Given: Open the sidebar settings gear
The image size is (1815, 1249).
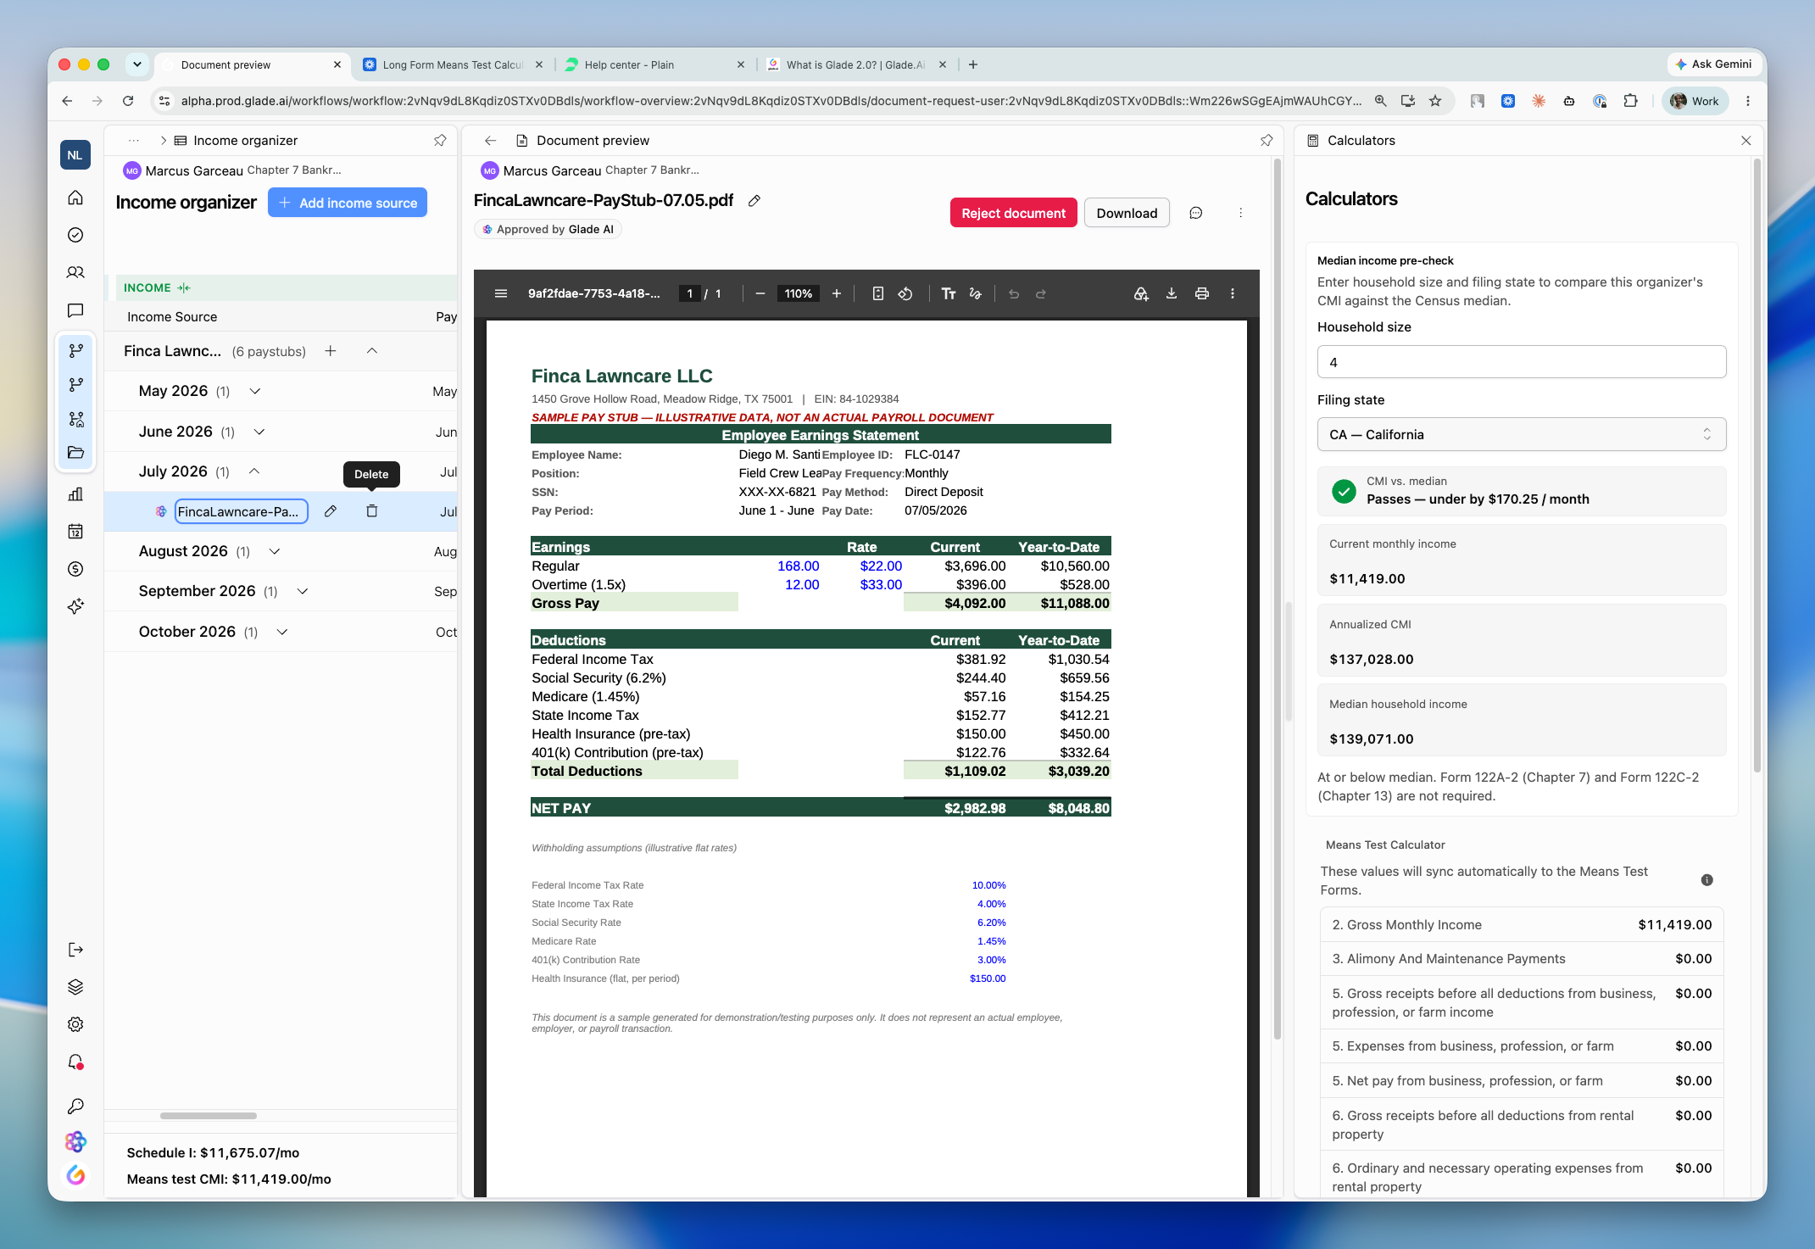Looking at the screenshot, I should coord(75,1024).
